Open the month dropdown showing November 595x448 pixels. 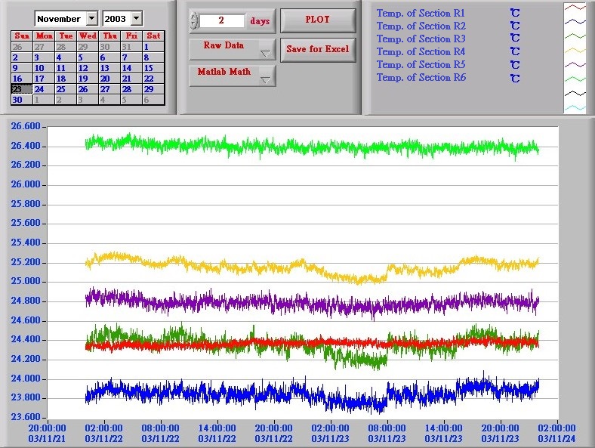tap(91, 18)
